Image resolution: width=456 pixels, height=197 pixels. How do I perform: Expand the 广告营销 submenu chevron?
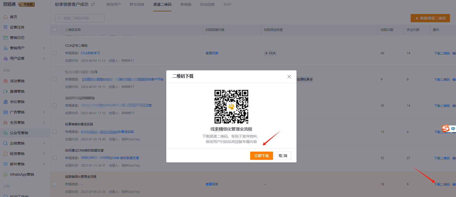[44, 112]
